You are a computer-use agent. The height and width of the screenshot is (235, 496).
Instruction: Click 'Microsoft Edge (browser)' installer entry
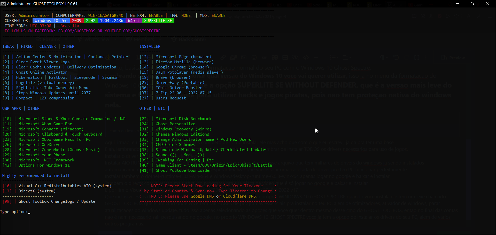tap(183, 57)
